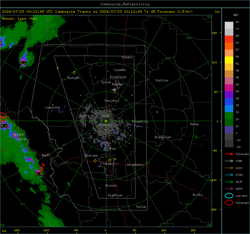Click the Sylvan town label
Viewport: 250px width, 234px height.
point(106,82)
